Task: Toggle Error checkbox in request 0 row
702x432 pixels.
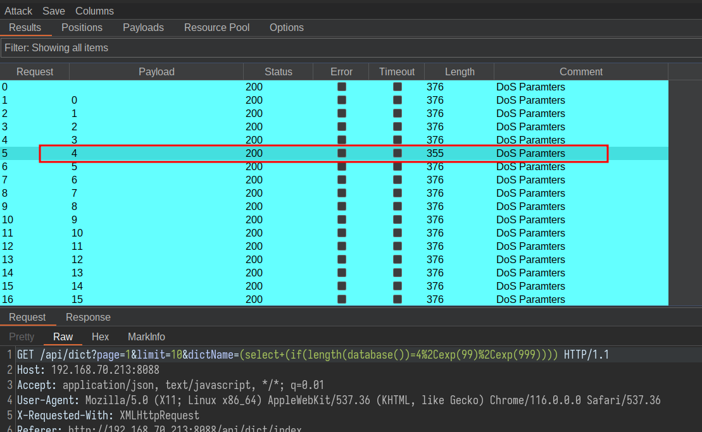Action: point(342,87)
